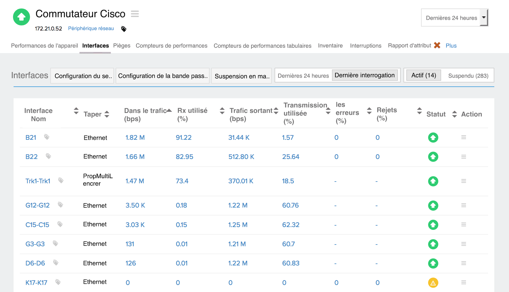The image size is (509, 292).
Task: Click the tag icon next to Périphérique réseau
Action: (x=124, y=29)
